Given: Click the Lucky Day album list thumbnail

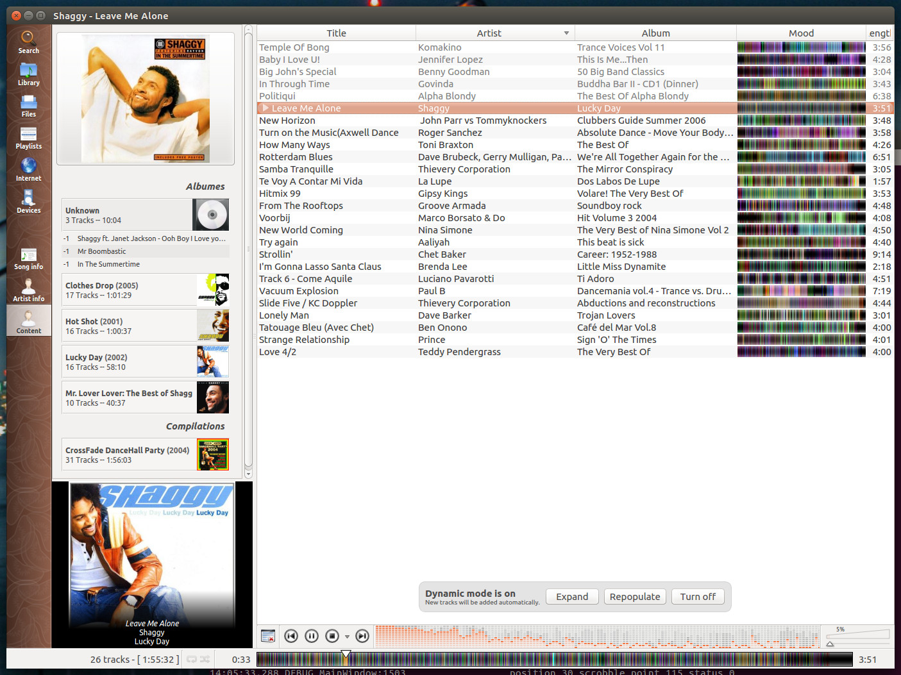Looking at the screenshot, I should coord(213,362).
